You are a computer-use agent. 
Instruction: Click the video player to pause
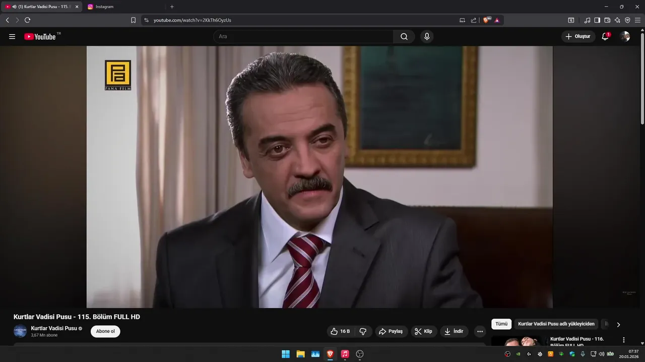coord(319,177)
